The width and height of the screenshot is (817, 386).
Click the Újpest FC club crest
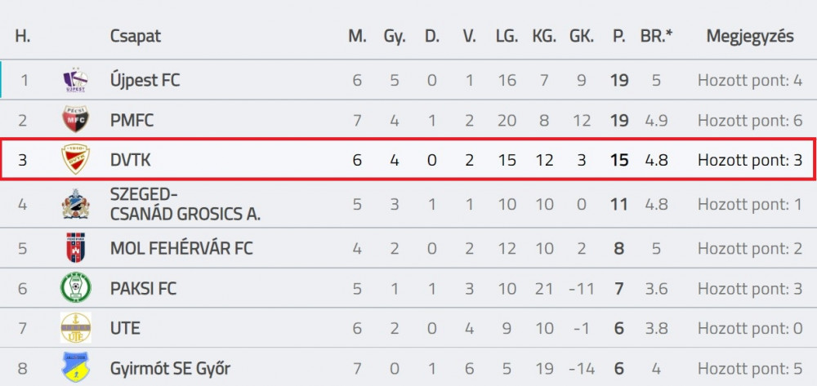click(x=75, y=80)
